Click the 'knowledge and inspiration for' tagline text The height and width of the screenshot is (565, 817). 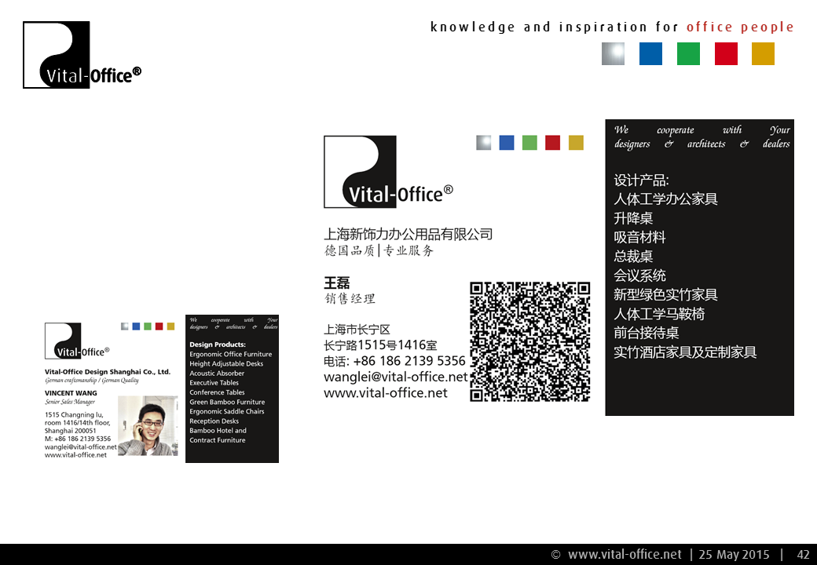tap(555, 27)
